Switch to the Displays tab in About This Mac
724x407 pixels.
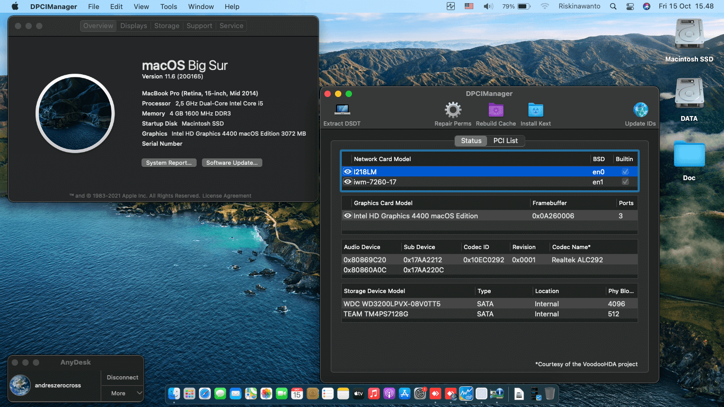(134, 25)
